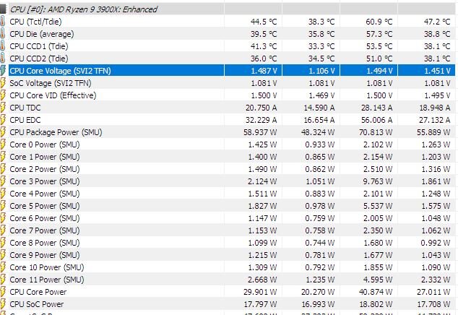The width and height of the screenshot is (458, 315).
Task: Select the Core 3 Power (SMU) label
Action: coord(45,181)
